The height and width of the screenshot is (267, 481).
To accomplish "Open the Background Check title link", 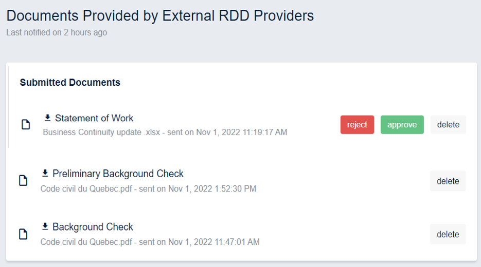I will click(x=93, y=227).
